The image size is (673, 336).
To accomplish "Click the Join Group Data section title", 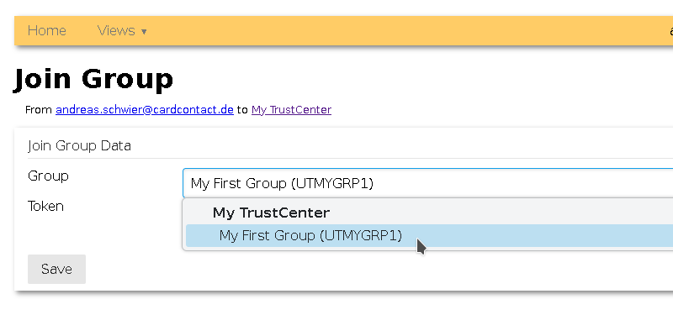I will [x=79, y=145].
